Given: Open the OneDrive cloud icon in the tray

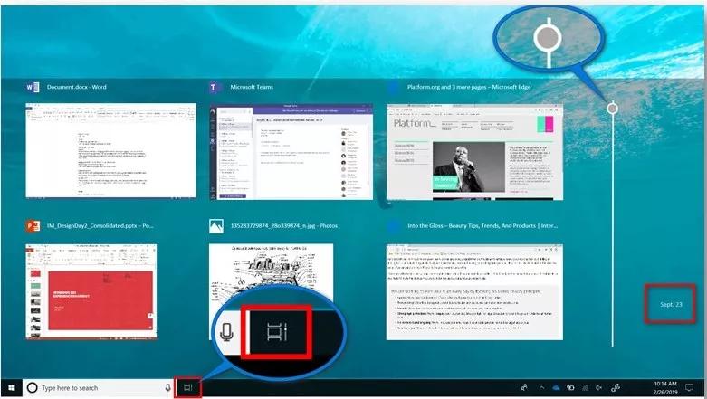Looking at the screenshot, I should coord(557,388).
